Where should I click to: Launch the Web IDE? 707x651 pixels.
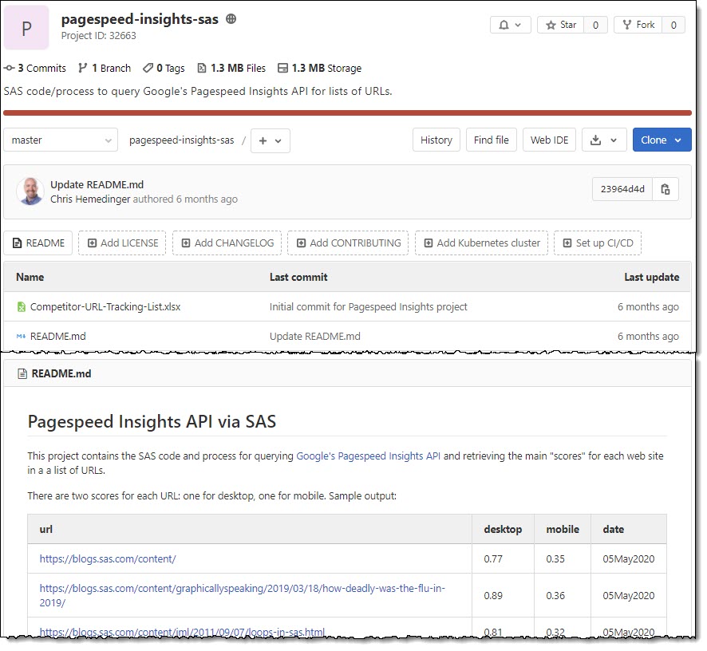[549, 140]
